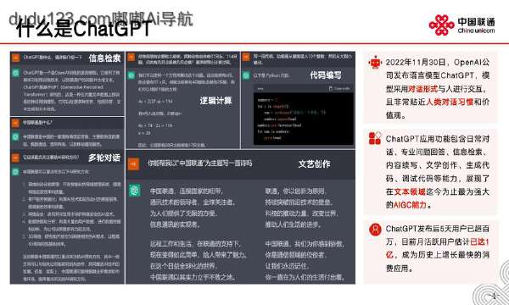Screen dimensions: 509x305
Task: Click the 信息检索 label
Action: pyautogui.click(x=105, y=58)
